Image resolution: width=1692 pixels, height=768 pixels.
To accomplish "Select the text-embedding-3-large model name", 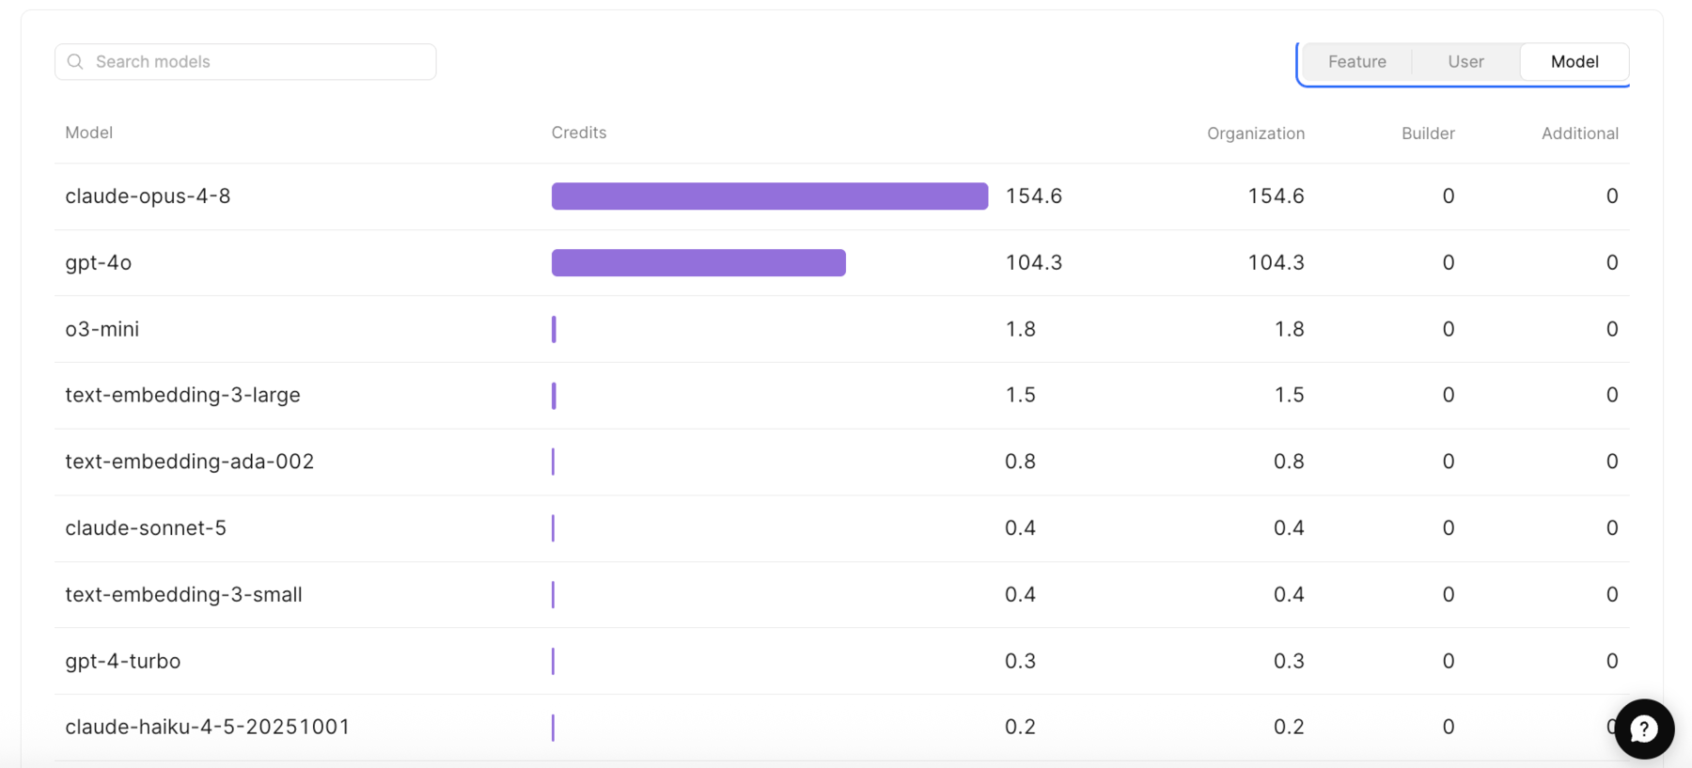I will (x=183, y=395).
